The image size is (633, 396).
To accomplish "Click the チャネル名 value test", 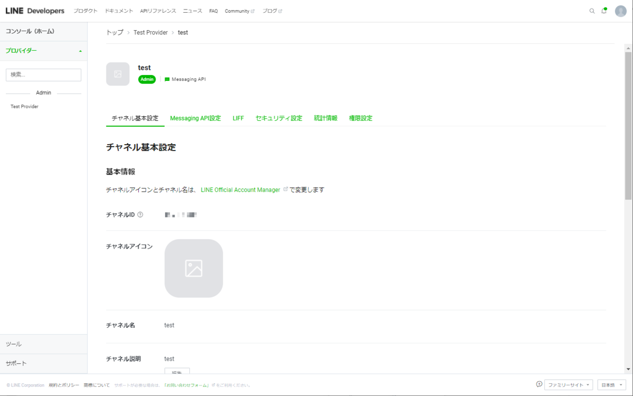I will (x=169, y=325).
